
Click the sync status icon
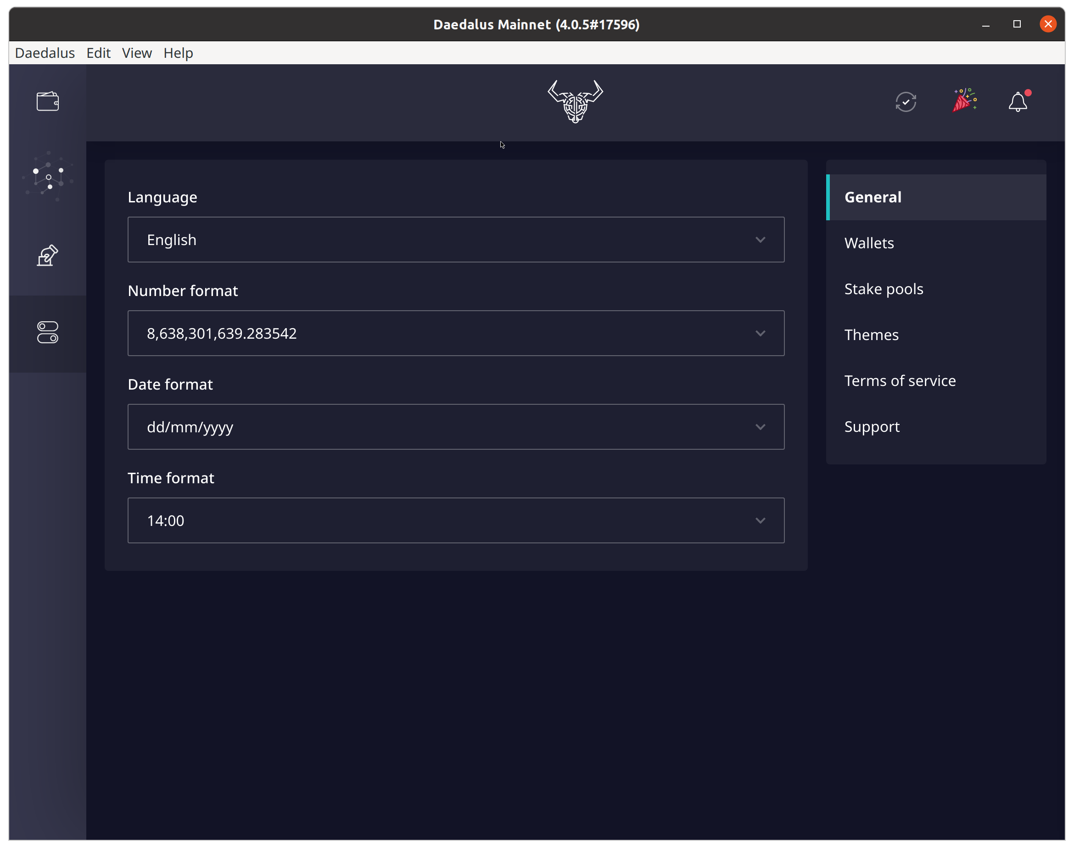tap(906, 101)
